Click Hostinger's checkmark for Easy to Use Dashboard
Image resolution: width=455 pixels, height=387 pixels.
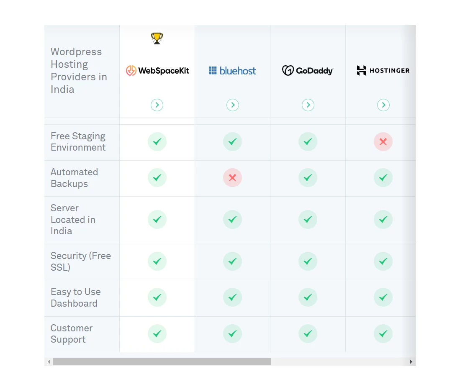point(383,297)
